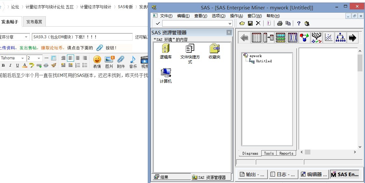365x183 pixels.
Task: Click the save floppy disk icon
Action: (250, 23)
